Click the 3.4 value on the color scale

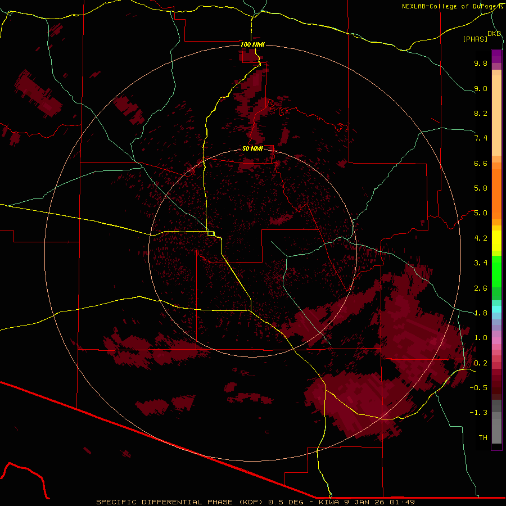tap(481, 263)
